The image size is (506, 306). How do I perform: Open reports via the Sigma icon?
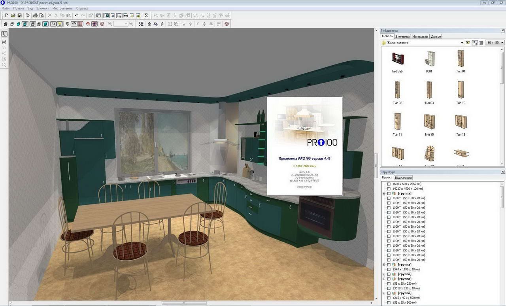click(x=146, y=15)
